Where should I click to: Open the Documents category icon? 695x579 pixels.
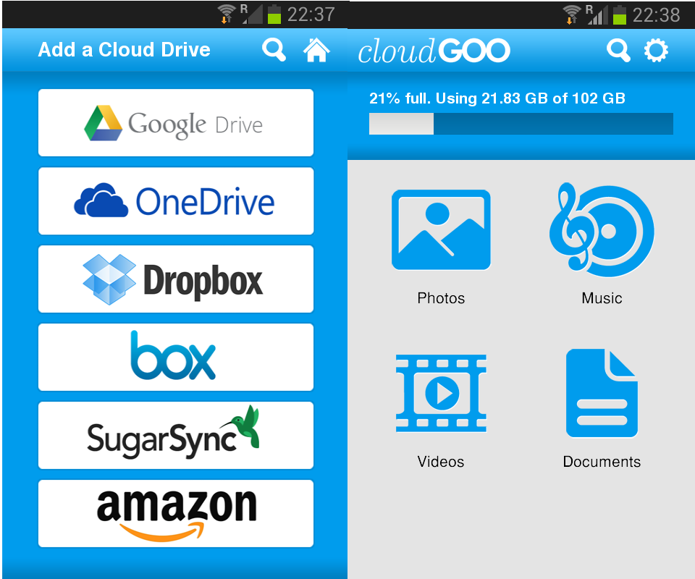602,394
